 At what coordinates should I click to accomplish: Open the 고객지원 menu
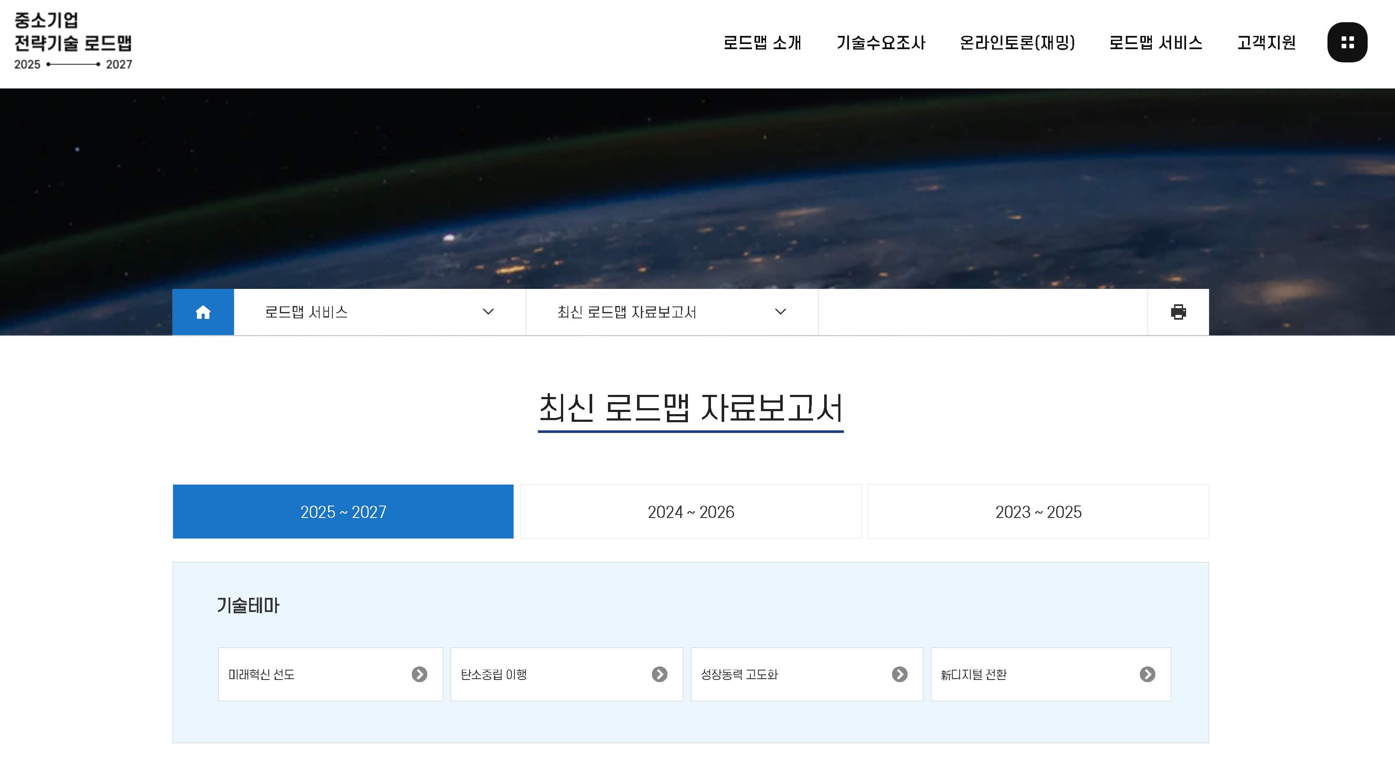click(1266, 42)
